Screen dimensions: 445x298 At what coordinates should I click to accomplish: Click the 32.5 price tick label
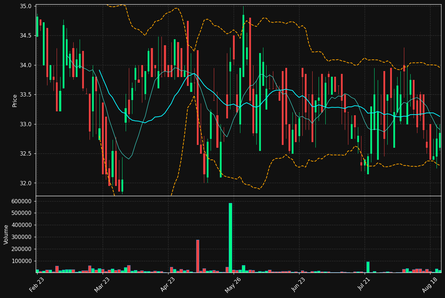tap(27, 154)
